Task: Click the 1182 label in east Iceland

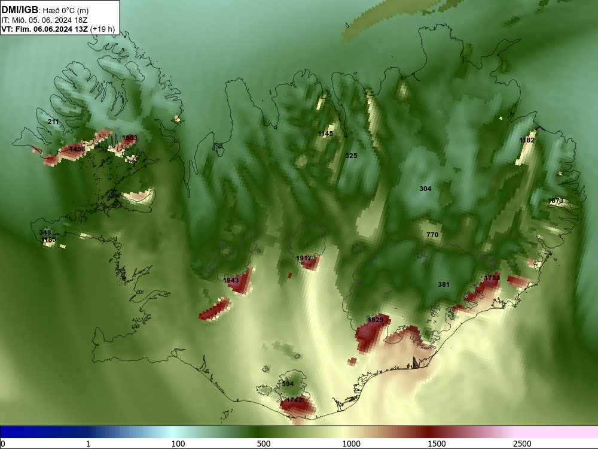Action: 527,140
